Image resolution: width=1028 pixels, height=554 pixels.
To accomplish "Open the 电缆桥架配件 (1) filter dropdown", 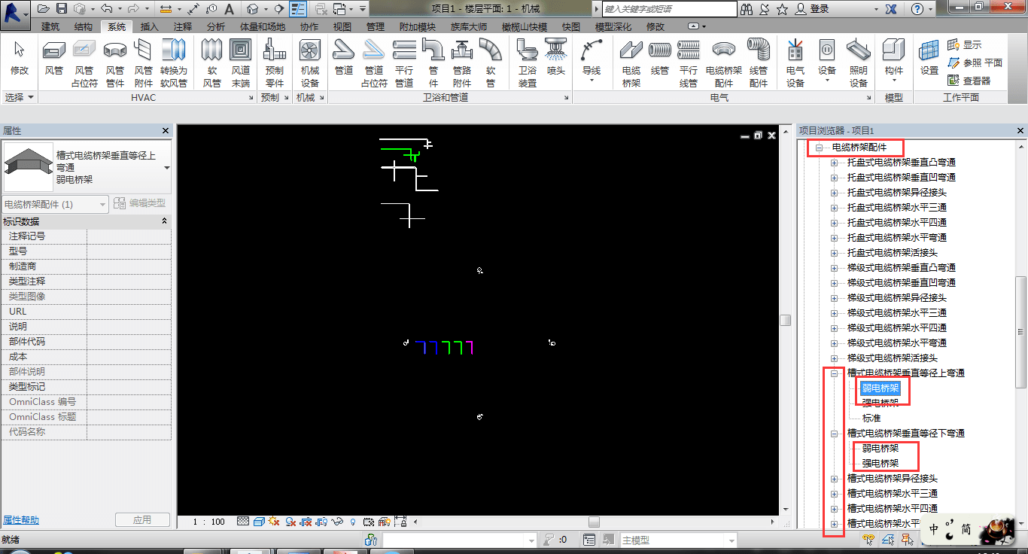I will (x=56, y=204).
